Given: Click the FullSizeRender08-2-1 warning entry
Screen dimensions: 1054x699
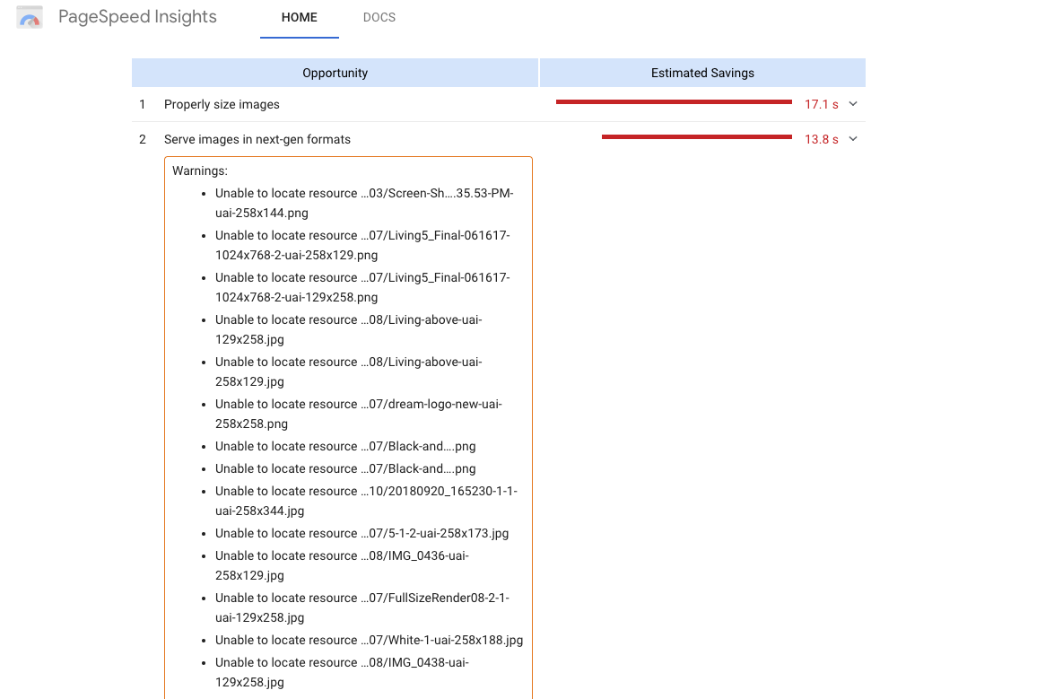Looking at the screenshot, I should 361,607.
